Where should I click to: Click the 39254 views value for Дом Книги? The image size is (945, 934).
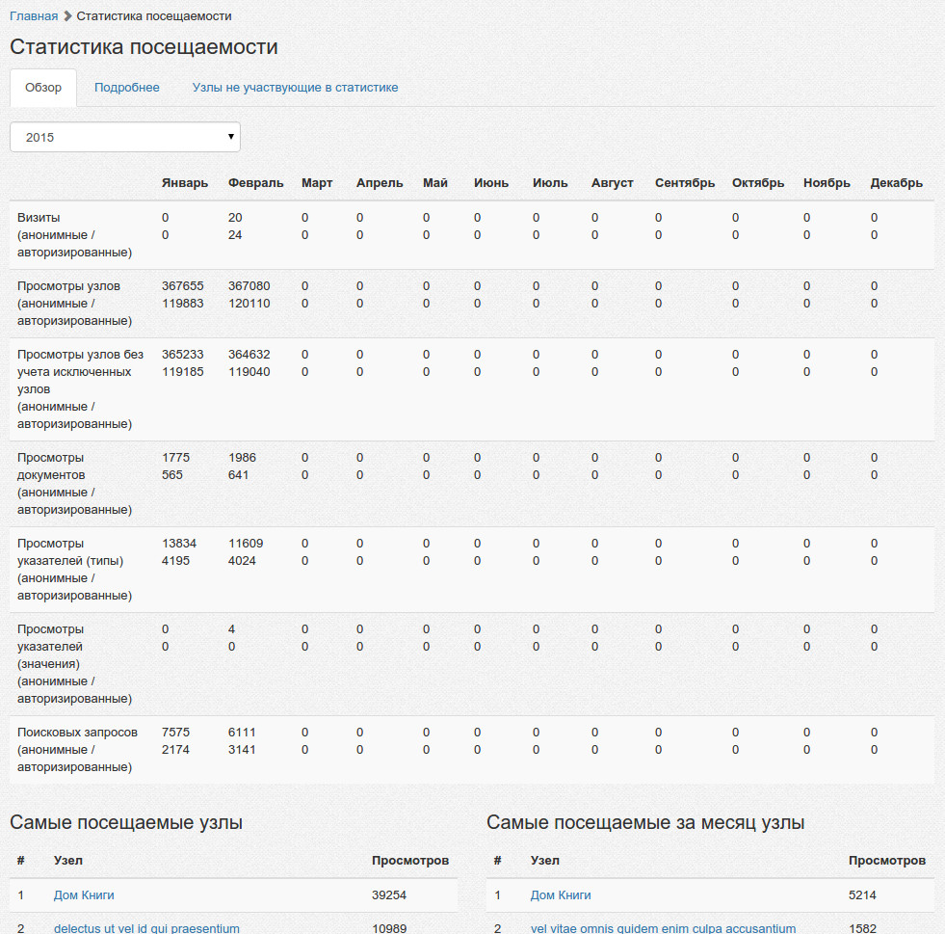point(389,895)
